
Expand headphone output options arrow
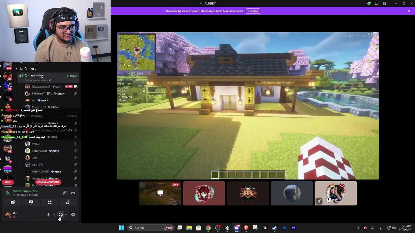pyautogui.click(x=66, y=215)
